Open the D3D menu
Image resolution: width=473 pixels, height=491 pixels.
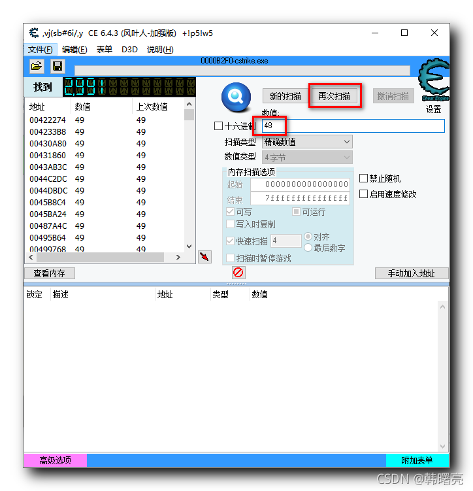129,50
